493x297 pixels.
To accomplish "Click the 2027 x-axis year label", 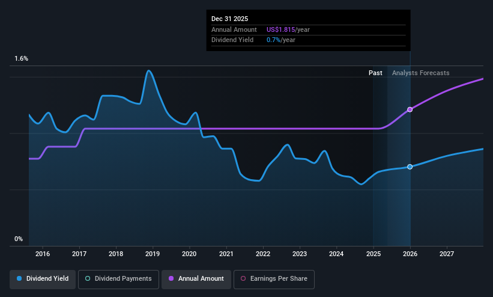I will [x=447, y=254].
